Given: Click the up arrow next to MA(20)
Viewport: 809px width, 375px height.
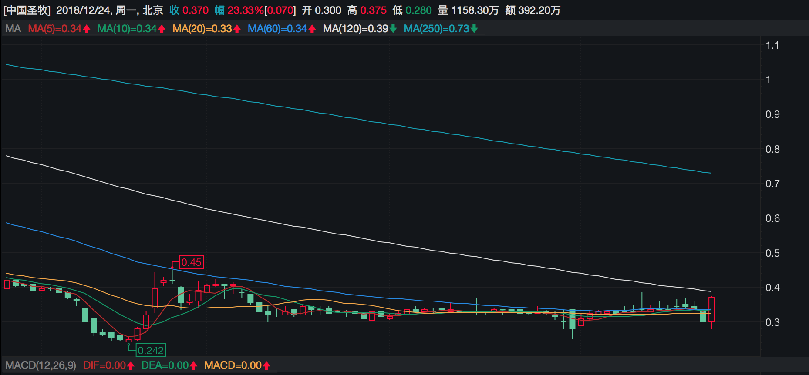Looking at the screenshot, I should tap(237, 29).
